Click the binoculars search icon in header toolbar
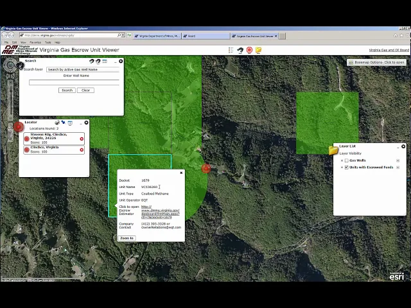 [240, 50]
